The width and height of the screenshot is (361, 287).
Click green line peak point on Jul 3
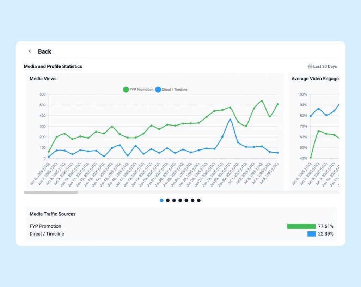pyautogui.click(x=262, y=101)
